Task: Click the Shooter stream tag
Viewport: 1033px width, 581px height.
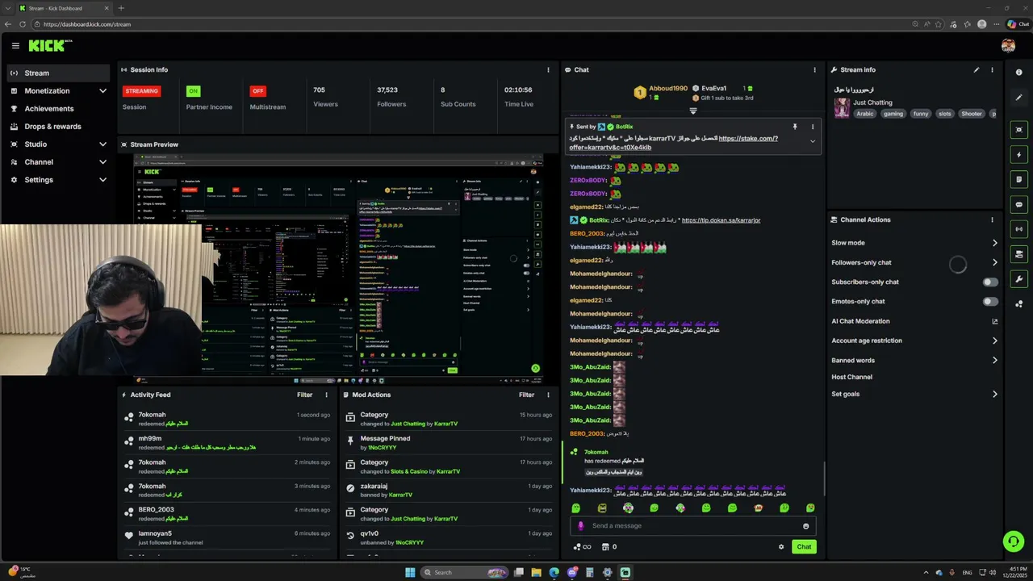Action: click(972, 114)
